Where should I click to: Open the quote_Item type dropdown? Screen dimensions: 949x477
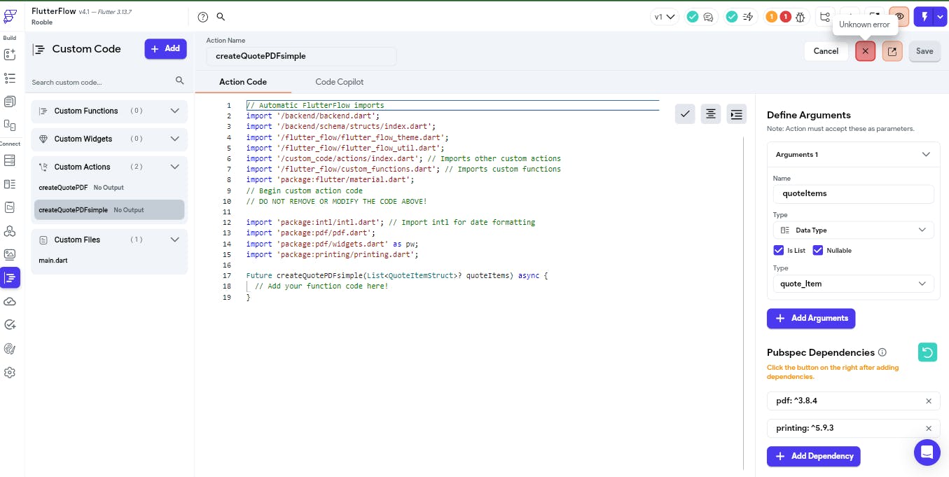[x=853, y=284]
